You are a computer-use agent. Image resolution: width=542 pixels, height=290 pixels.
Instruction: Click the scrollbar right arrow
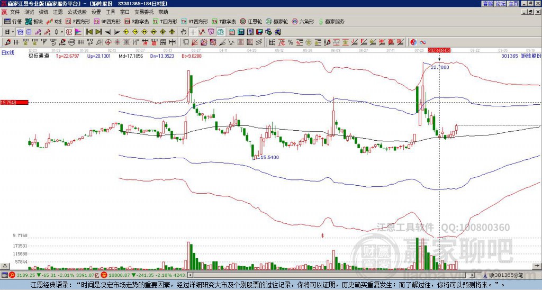[x=473, y=275]
